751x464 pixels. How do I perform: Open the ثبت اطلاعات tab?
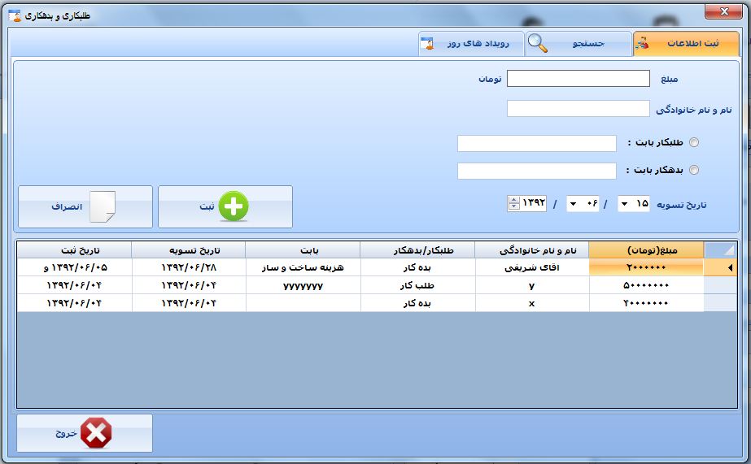(686, 44)
